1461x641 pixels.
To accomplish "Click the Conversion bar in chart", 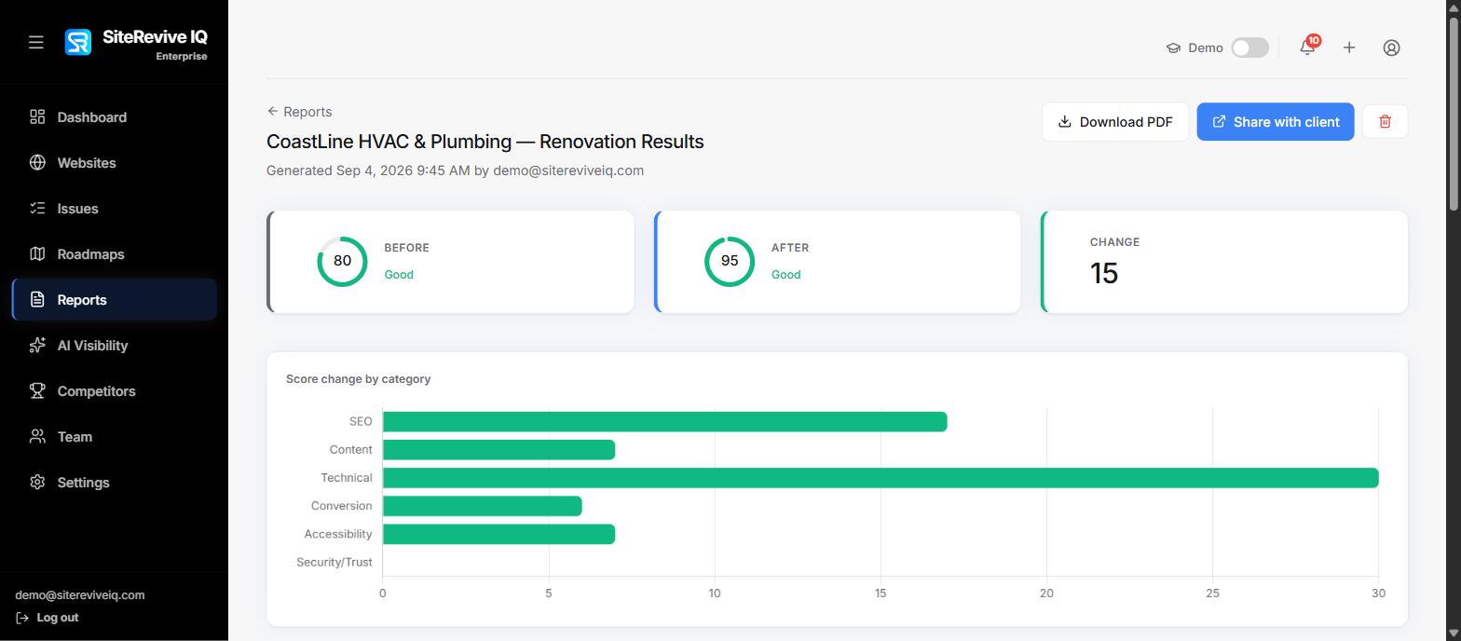I will pos(482,506).
